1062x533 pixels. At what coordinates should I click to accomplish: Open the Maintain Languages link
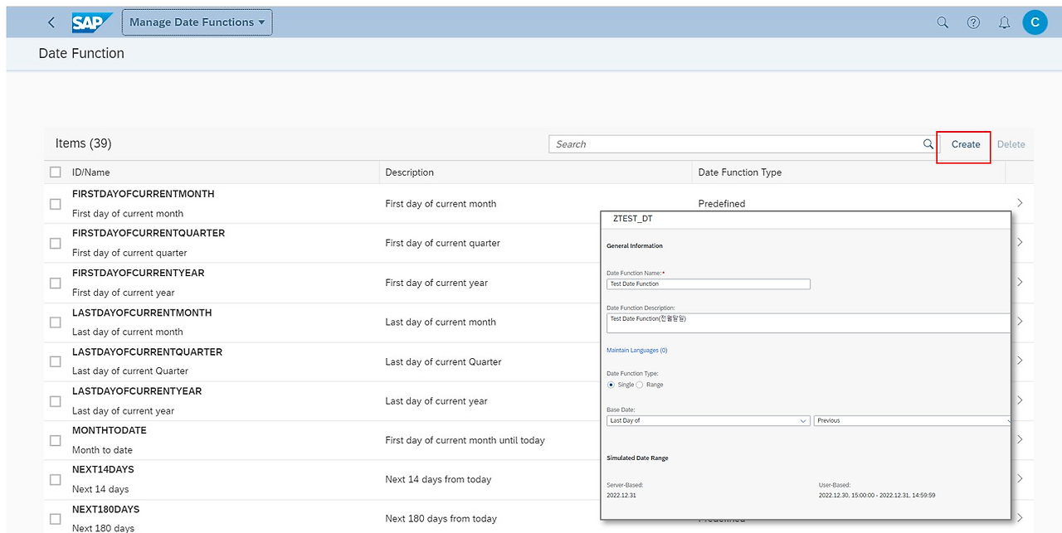[636, 351]
